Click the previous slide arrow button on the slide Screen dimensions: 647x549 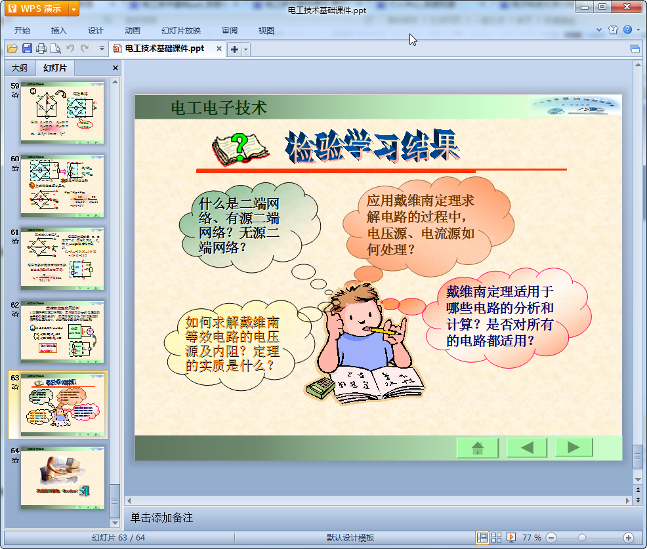click(527, 447)
